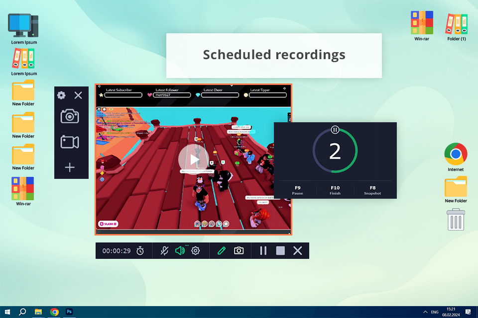The width and height of the screenshot is (478, 318).
Task: Select the Internet Chrome desktop icon
Action: pos(456,157)
